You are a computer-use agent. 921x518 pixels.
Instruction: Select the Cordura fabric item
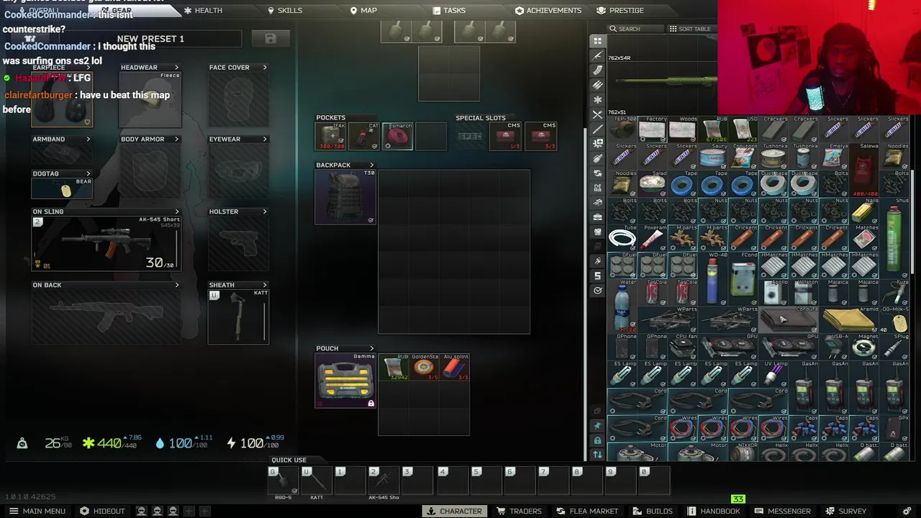(x=788, y=320)
